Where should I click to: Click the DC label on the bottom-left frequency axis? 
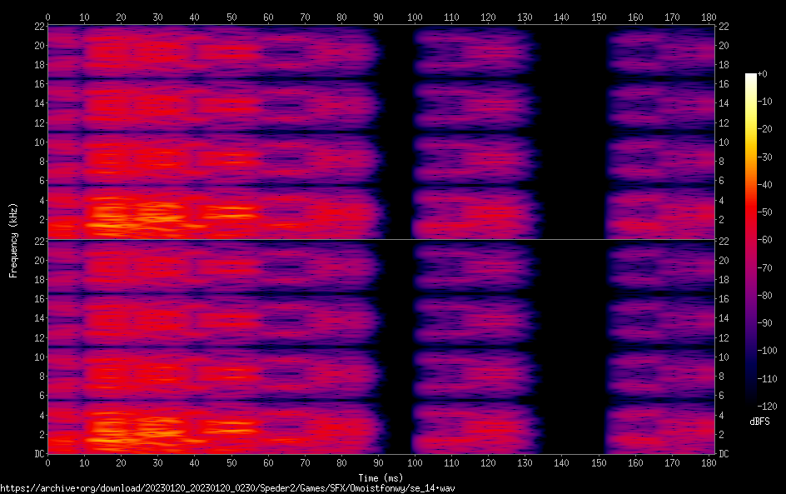point(37,454)
